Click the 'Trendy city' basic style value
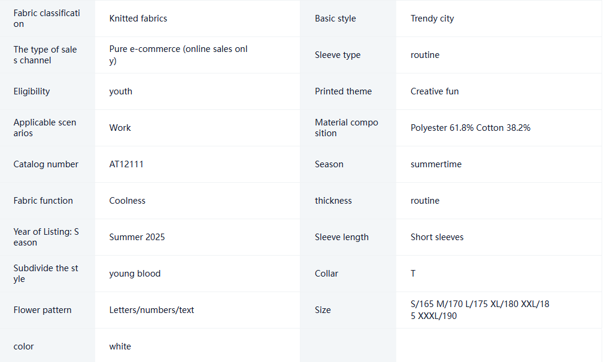The height and width of the screenshot is (362, 604). [432, 19]
